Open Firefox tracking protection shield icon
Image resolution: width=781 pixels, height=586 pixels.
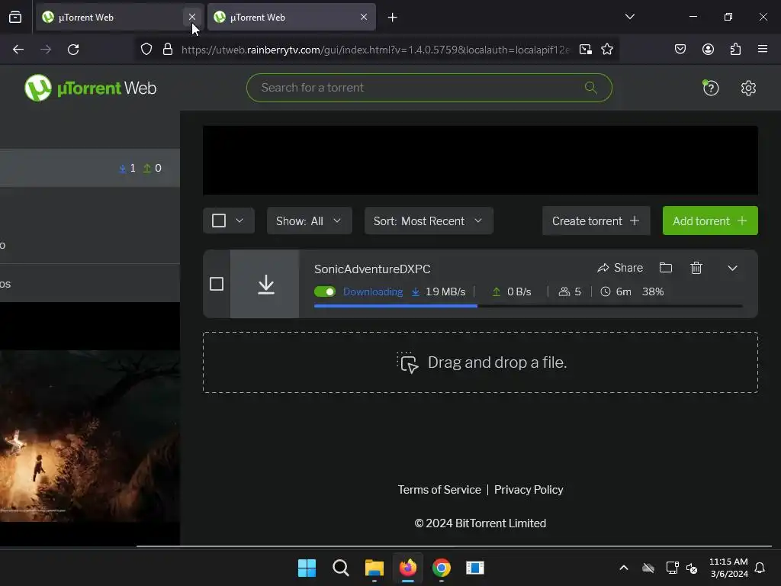point(146,50)
